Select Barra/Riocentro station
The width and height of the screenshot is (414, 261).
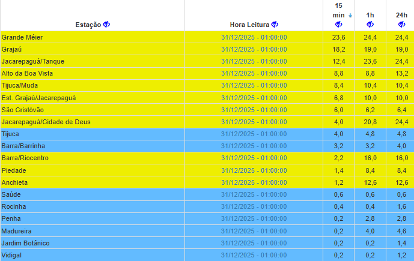25,158
